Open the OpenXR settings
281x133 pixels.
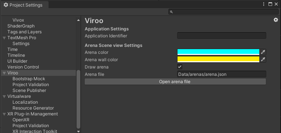[x=21, y=120]
